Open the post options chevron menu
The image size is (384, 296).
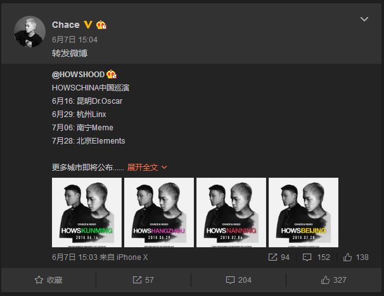point(364,20)
